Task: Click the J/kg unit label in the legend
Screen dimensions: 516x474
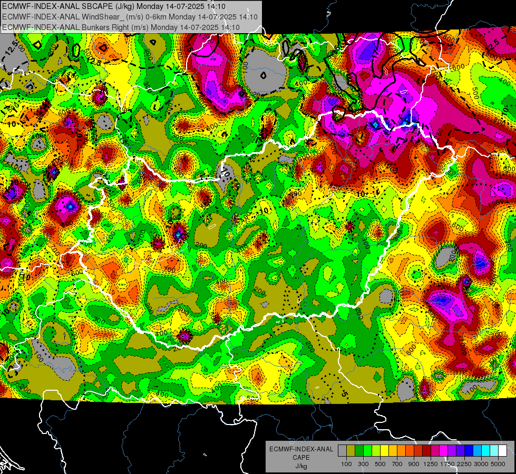Action: click(x=301, y=466)
